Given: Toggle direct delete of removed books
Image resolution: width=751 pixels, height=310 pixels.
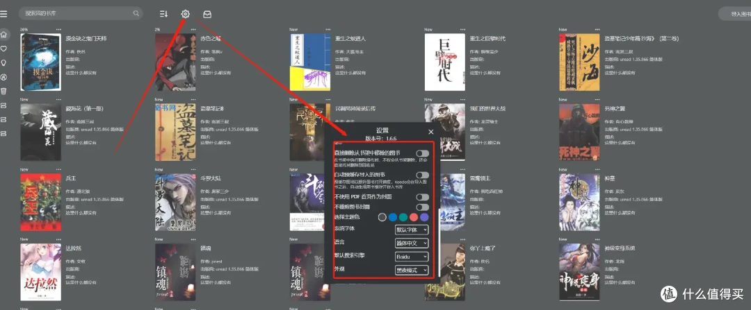Looking at the screenshot, I should (423, 153).
